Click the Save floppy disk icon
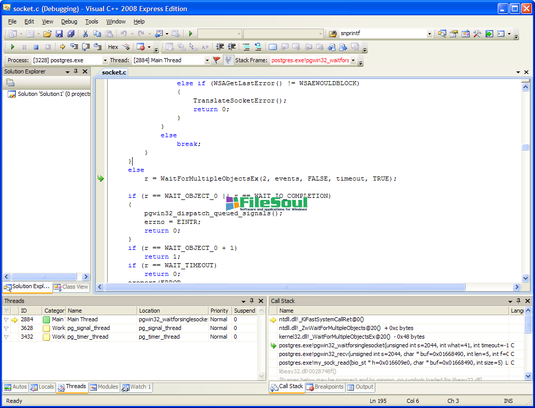This screenshot has height=408, width=535. [59, 34]
